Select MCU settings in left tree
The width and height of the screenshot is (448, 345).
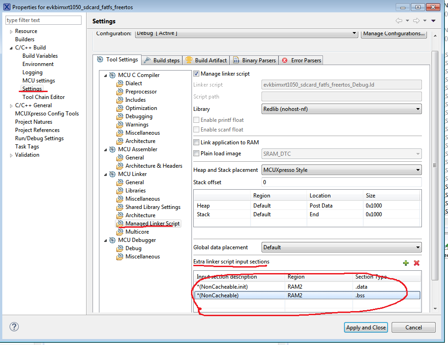point(38,81)
